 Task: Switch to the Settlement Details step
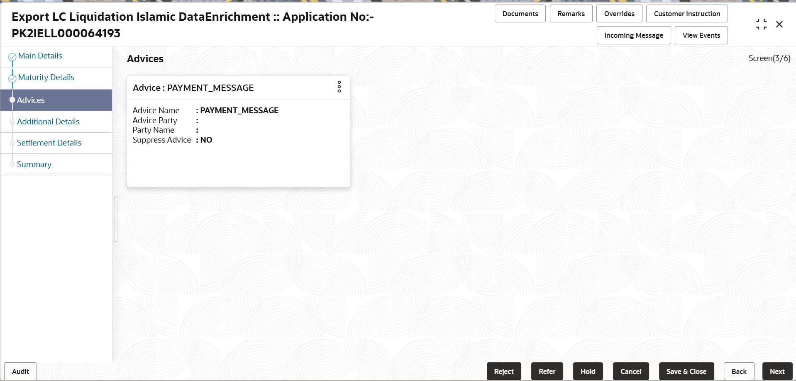(x=49, y=143)
